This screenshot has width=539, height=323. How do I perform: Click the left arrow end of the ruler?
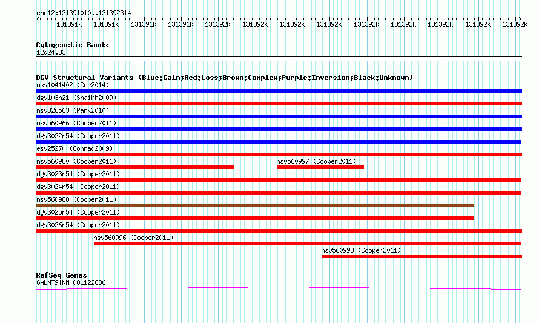click(38, 19)
